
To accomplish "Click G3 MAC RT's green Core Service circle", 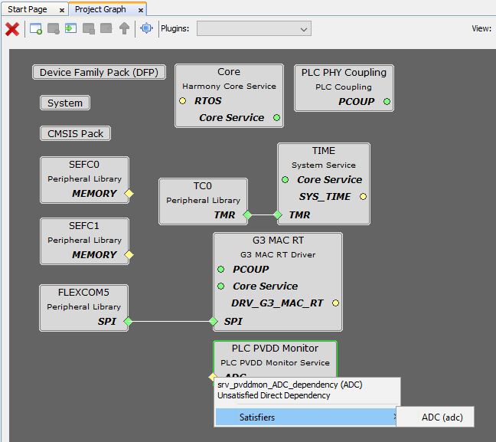I will (x=220, y=286).
